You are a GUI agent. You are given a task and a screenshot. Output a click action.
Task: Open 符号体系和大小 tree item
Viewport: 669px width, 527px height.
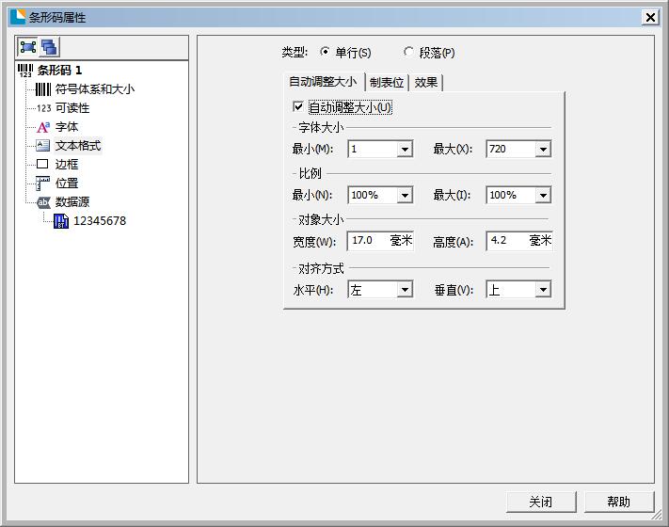95,89
